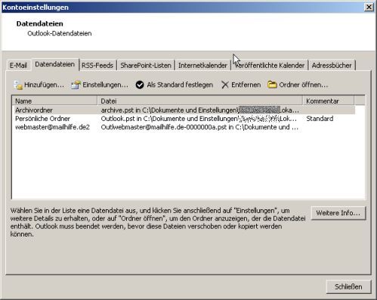The image size is (377, 300).
Task: Click the Entfernen label
Action: tap(246, 85)
